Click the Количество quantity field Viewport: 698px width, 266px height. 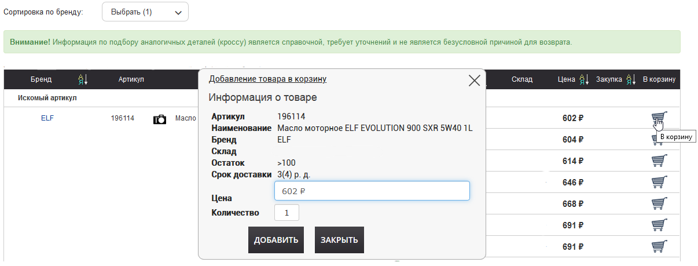tap(287, 213)
